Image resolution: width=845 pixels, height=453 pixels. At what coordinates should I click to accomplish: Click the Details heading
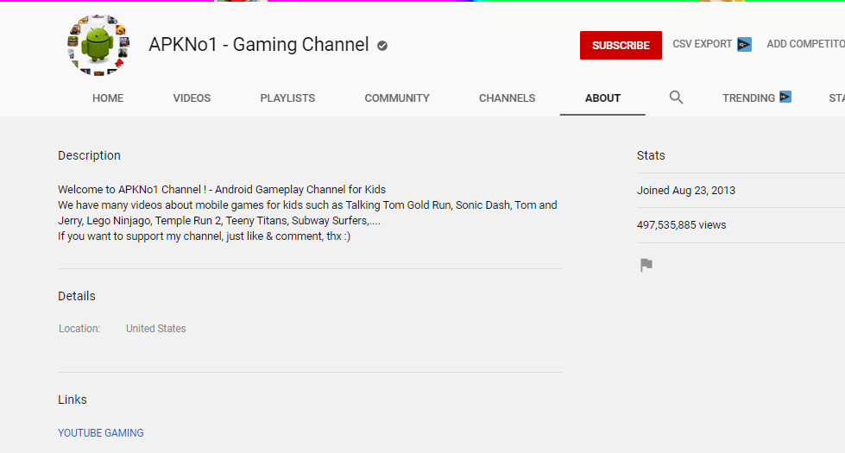77,296
